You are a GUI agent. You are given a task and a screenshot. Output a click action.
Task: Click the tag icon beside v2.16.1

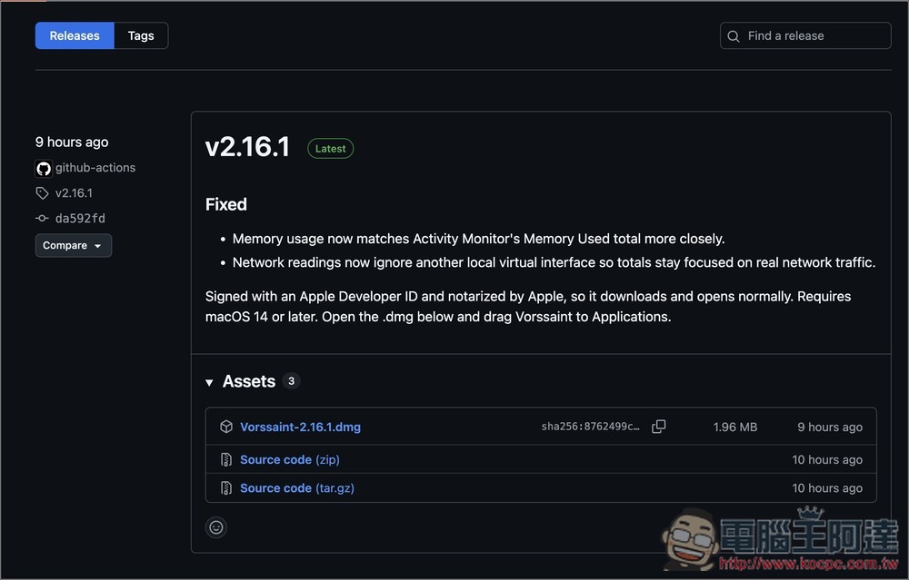(42, 193)
